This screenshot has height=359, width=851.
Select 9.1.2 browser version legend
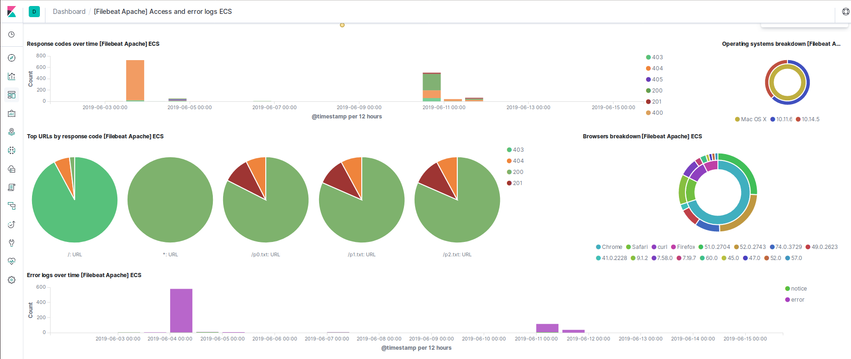[x=640, y=258]
